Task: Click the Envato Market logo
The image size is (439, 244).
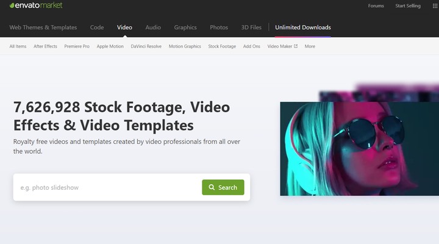Action: tap(36, 5)
